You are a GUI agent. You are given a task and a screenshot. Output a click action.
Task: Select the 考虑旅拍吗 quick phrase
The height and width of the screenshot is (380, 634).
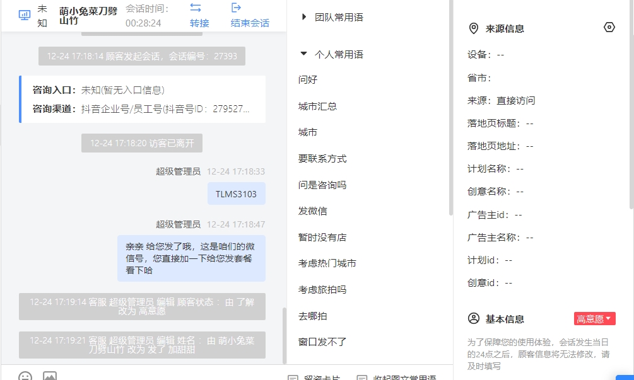point(322,289)
